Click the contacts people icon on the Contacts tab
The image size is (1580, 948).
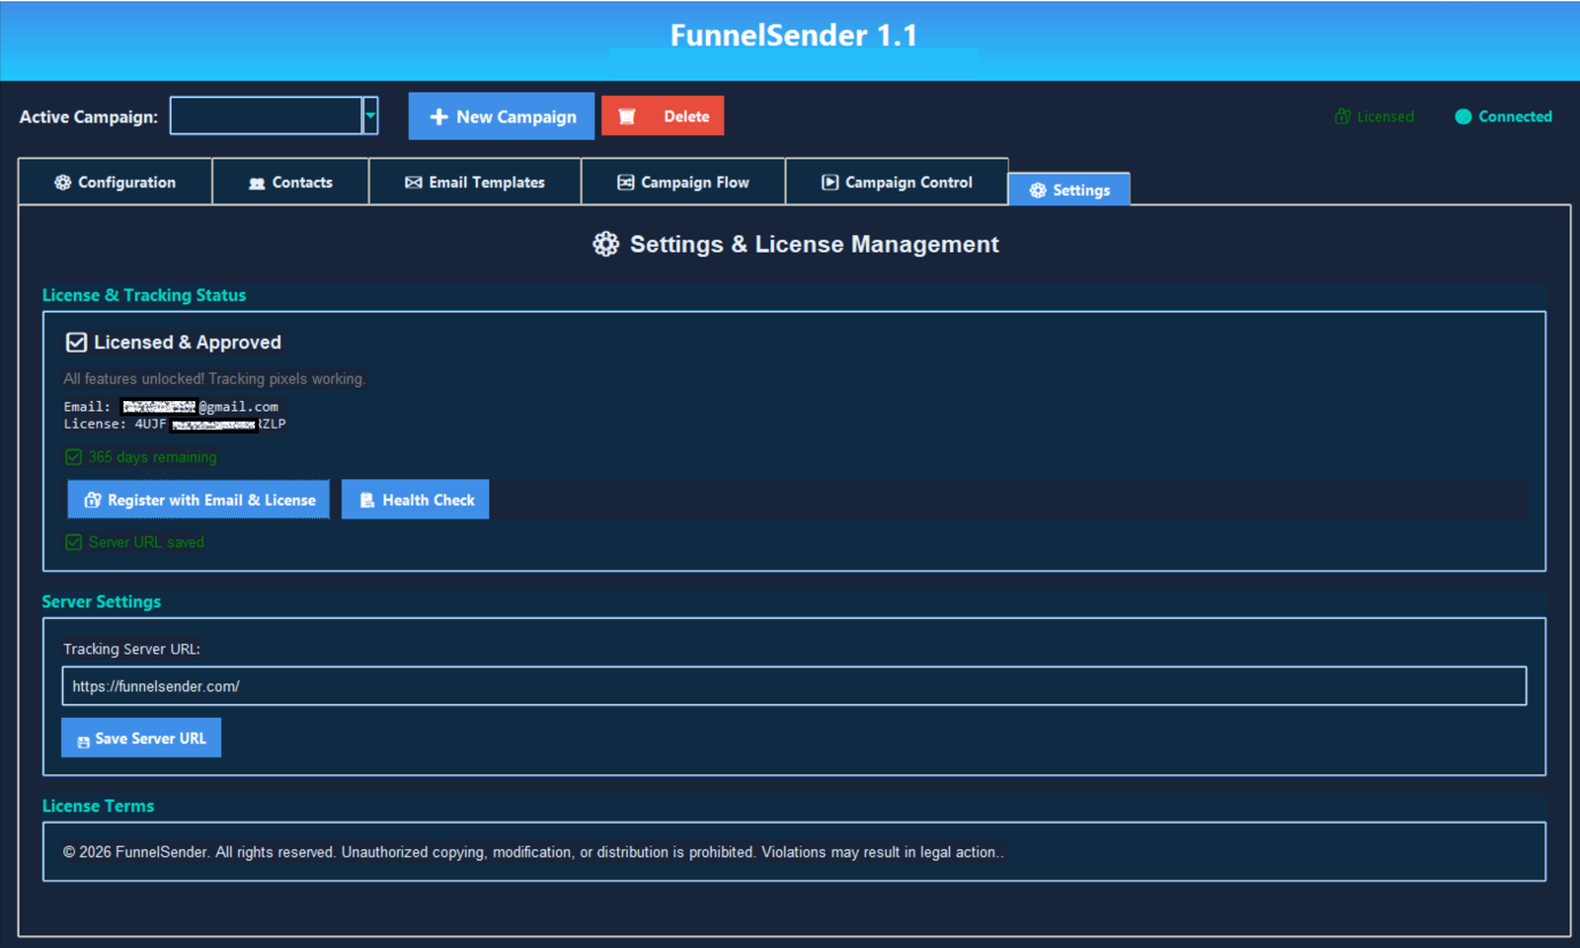pos(258,182)
